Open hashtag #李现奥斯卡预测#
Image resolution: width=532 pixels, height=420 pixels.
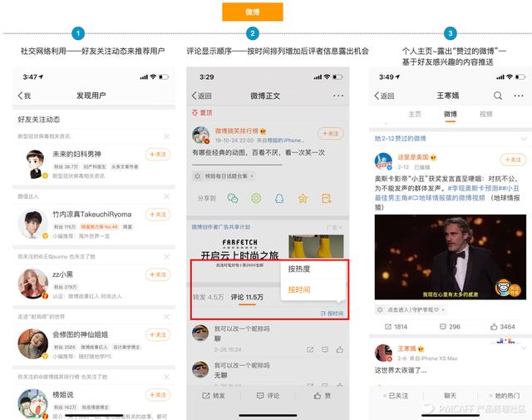pyautogui.click(x=474, y=188)
